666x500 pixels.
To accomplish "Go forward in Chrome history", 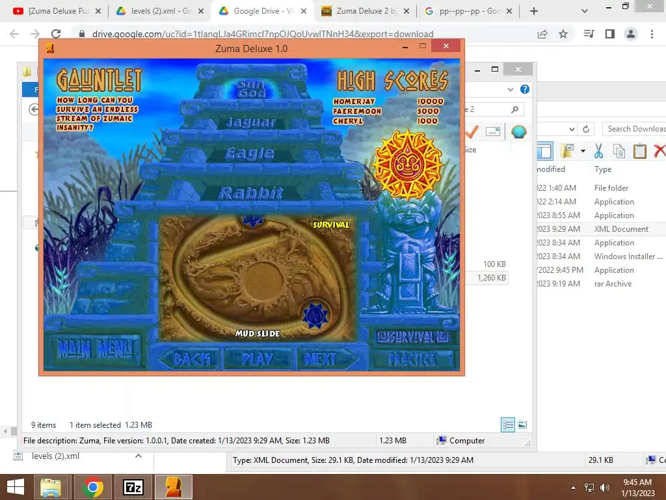I will (35, 34).
